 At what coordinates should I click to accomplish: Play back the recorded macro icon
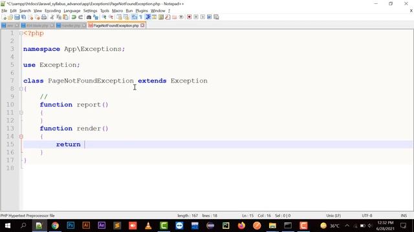(202, 17)
